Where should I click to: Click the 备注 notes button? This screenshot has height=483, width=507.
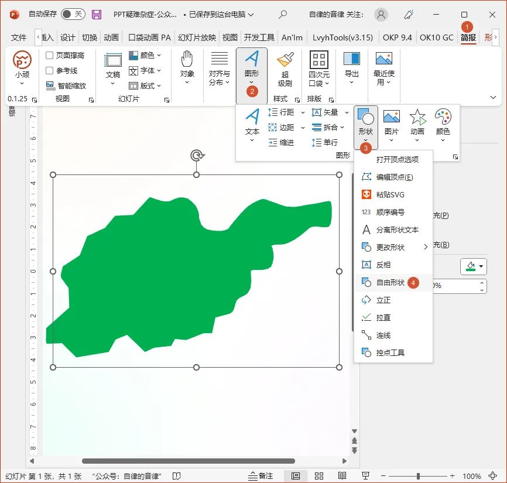(261, 475)
